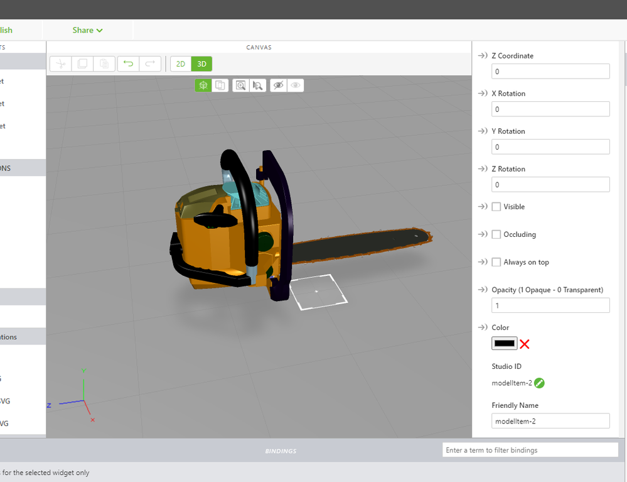Viewport: 627px width, 482px height.
Task: Click the redo arrow in canvas toolbar
Action: click(151, 63)
